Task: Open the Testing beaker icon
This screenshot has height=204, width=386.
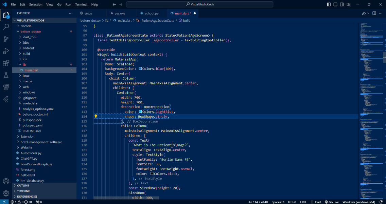Action: (6, 75)
